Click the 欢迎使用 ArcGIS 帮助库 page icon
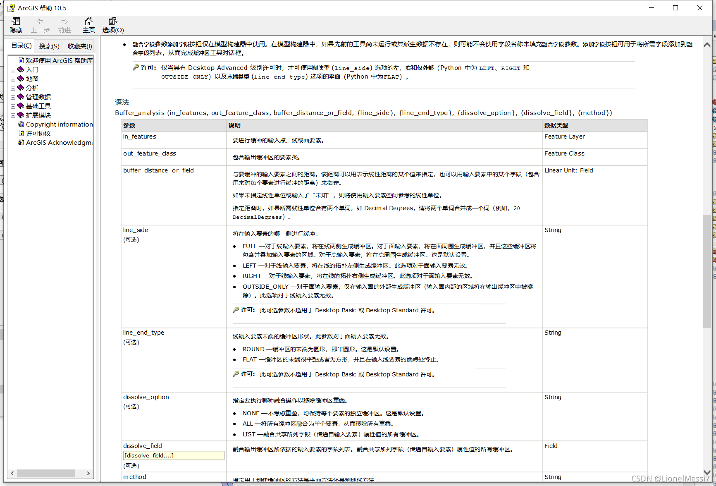716x486 pixels. 21,60
